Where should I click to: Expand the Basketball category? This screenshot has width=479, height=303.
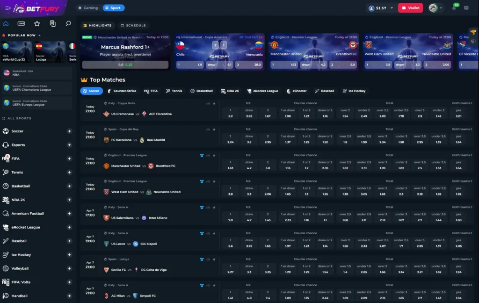click(69, 186)
